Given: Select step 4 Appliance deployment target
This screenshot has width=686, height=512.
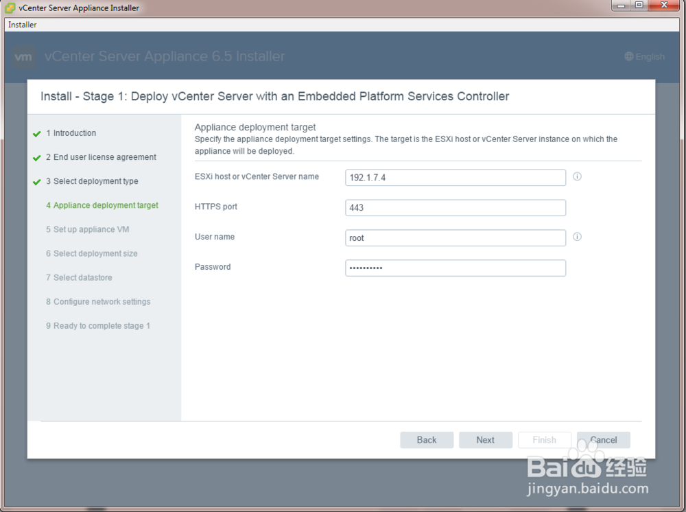Looking at the screenshot, I should pos(102,205).
